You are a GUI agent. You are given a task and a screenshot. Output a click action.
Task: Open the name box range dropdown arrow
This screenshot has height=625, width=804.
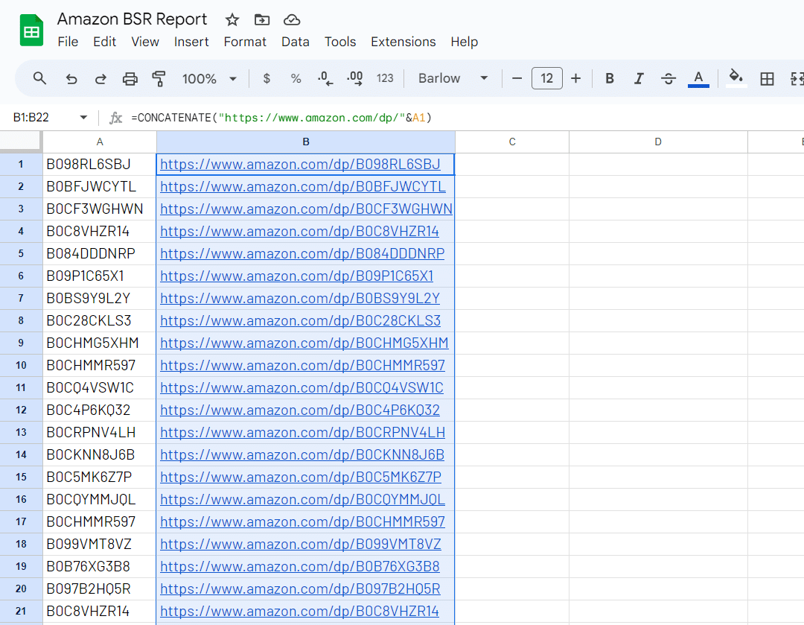(x=83, y=118)
